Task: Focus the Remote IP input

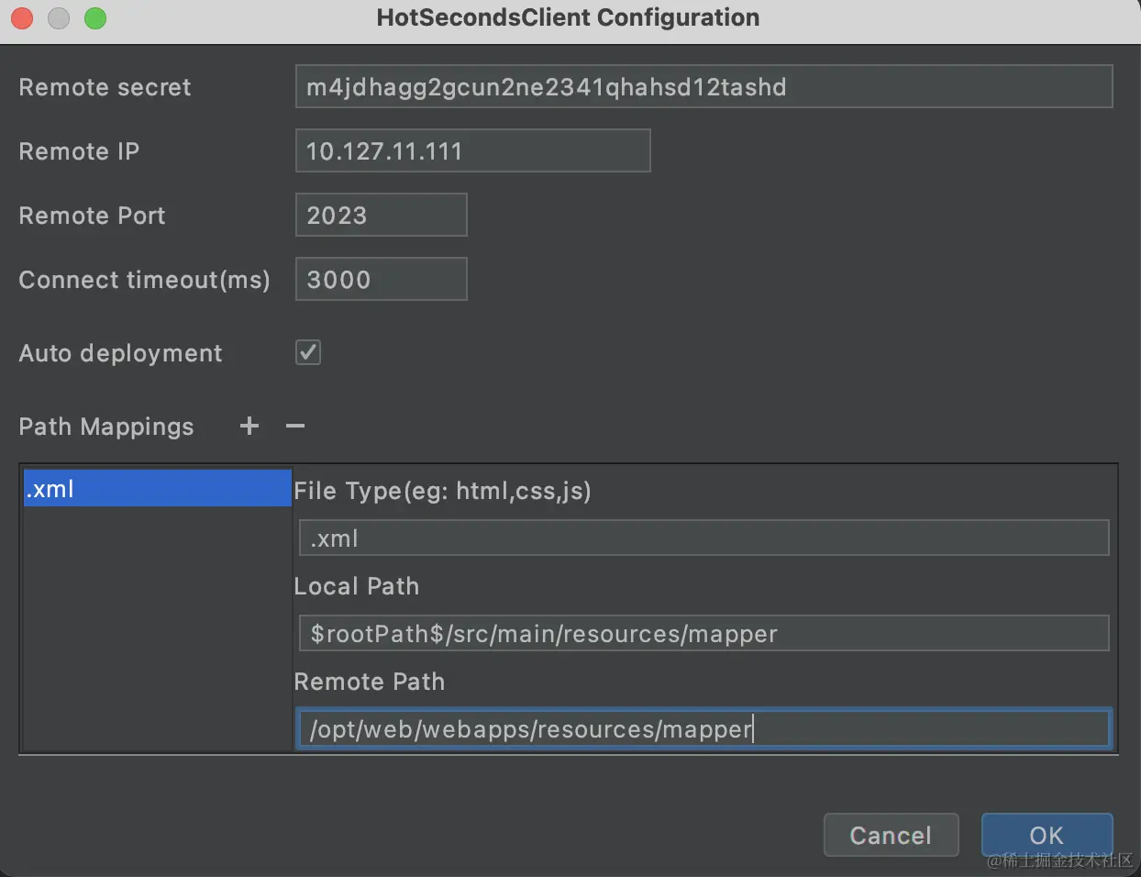Action: click(472, 151)
